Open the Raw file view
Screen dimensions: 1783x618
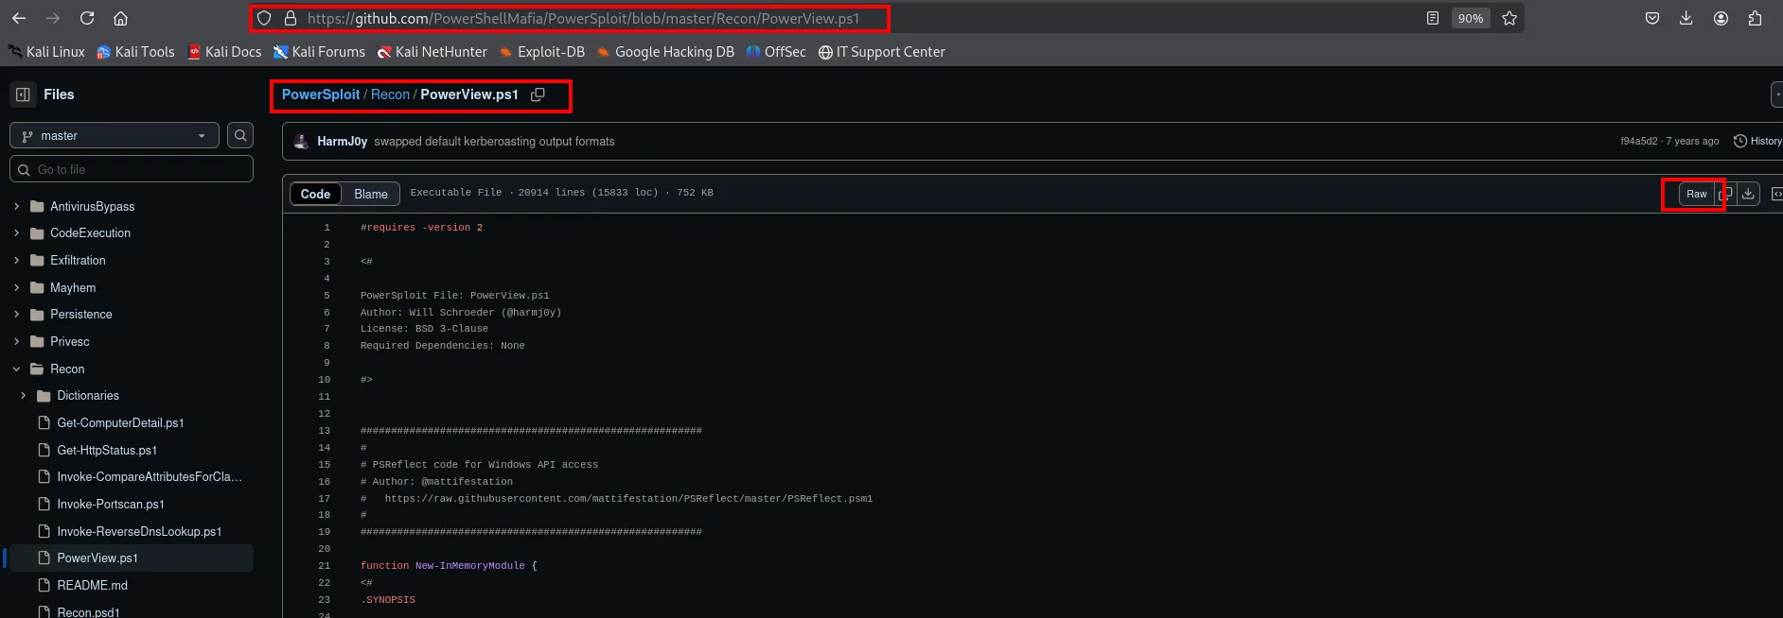click(x=1696, y=194)
